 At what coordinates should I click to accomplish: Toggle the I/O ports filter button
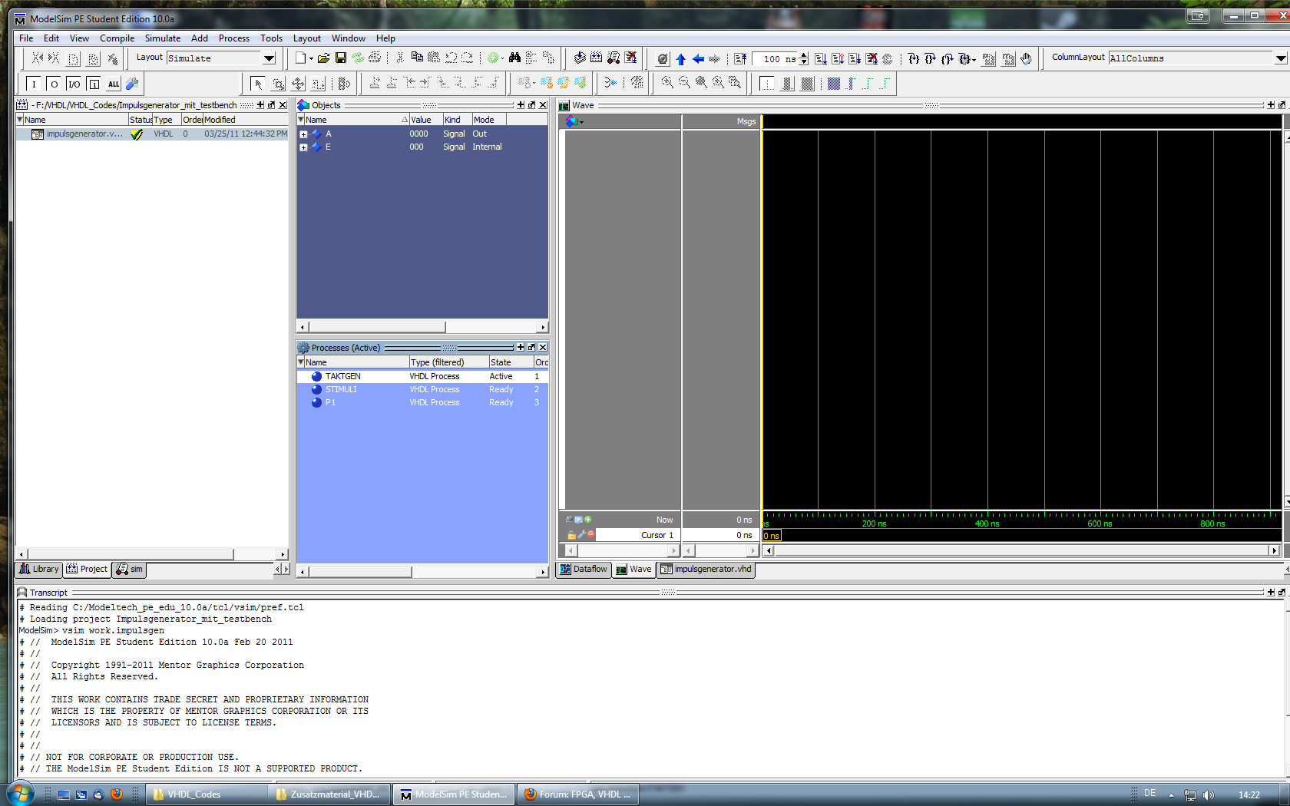[x=74, y=84]
